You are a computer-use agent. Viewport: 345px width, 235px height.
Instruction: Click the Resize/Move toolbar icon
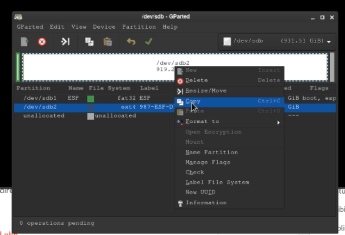pyautogui.click(x=65, y=41)
